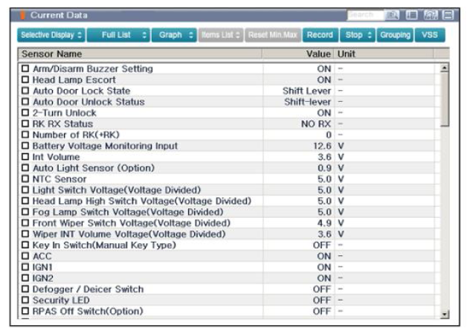Check the Auto Door Lock State checkbox

(25, 91)
